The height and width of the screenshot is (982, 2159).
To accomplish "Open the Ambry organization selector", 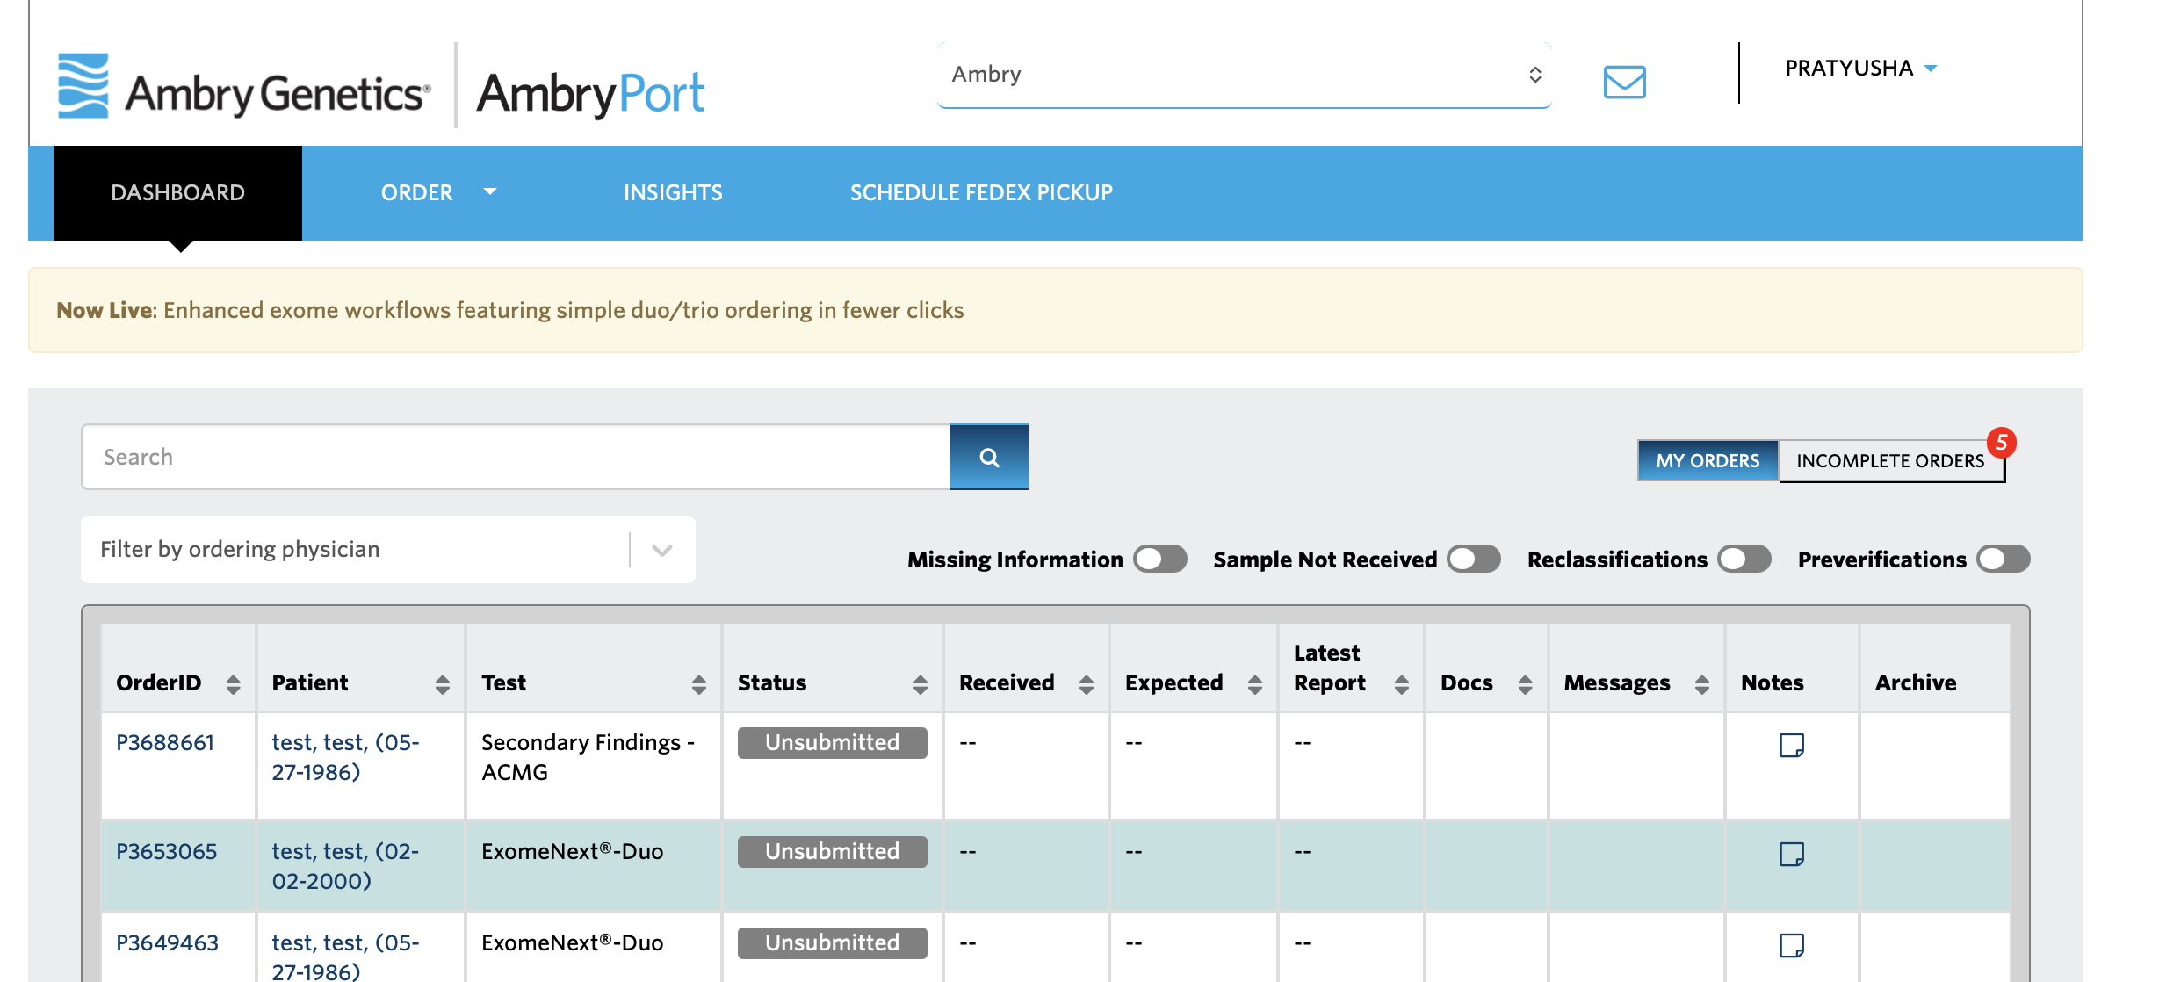I will 1244,75.
